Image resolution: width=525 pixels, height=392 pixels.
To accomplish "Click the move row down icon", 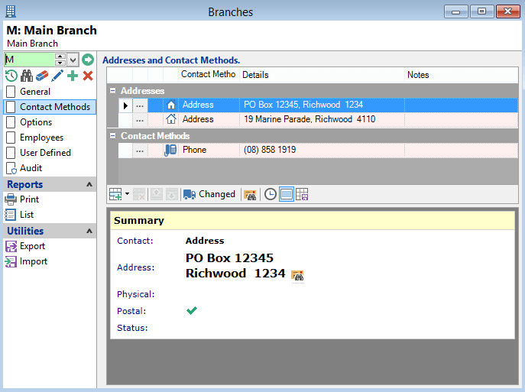I will [x=171, y=194].
